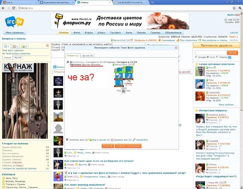Open 'Ответы' navigation tab
This screenshot has width=243, height=189.
click(x=63, y=33)
